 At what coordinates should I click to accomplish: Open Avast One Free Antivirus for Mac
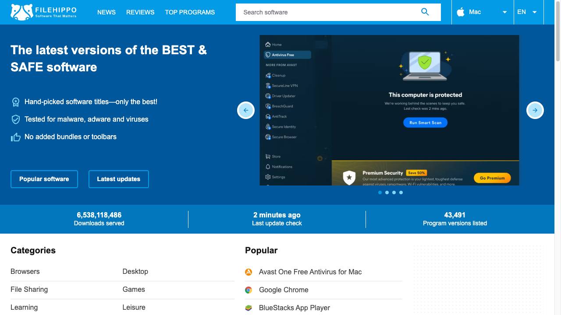coord(310,272)
